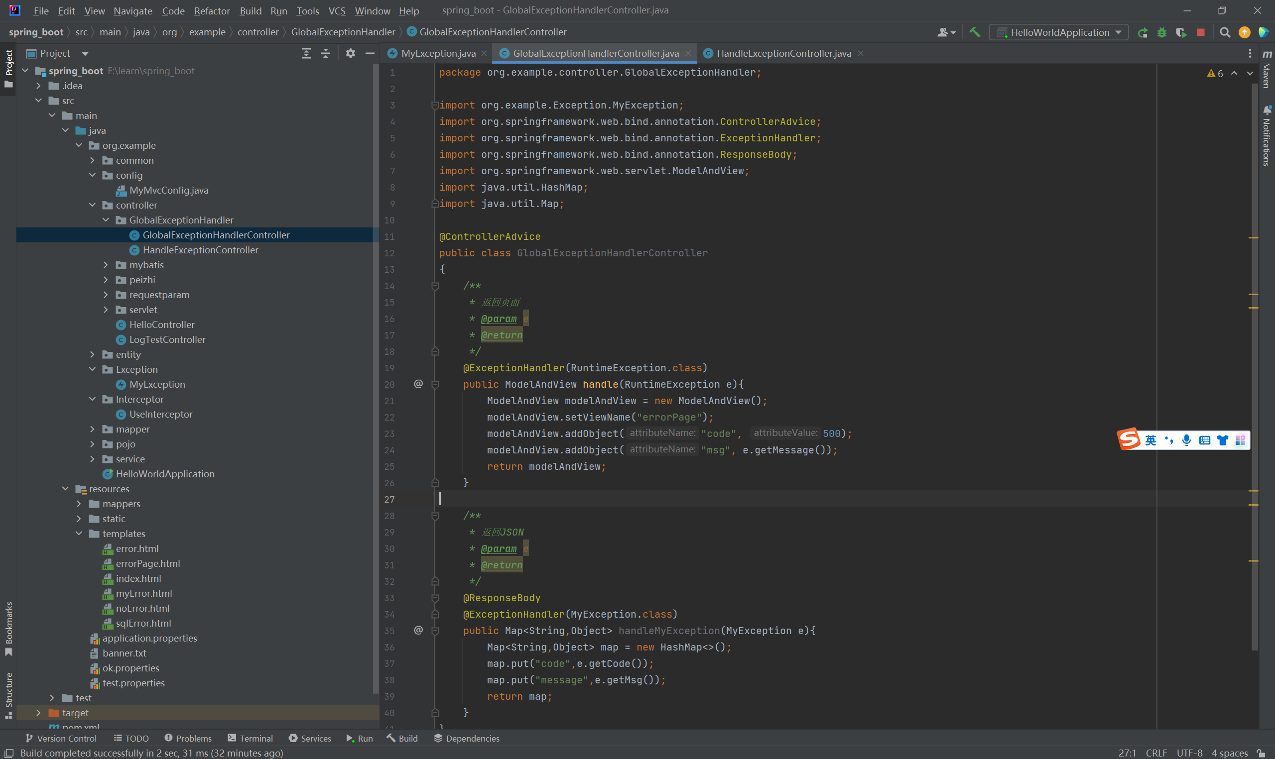The height and width of the screenshot is (759, 1275).
Task: Open HelloWorldApplication run configuration dropdown
Action: (x=1060, y=32)
